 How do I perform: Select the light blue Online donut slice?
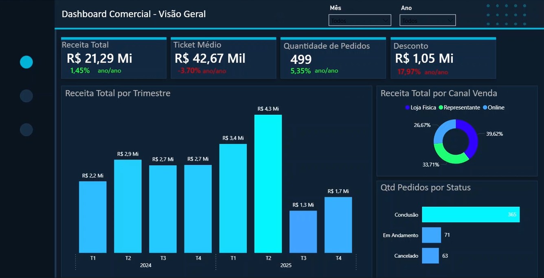coord(442,129)
